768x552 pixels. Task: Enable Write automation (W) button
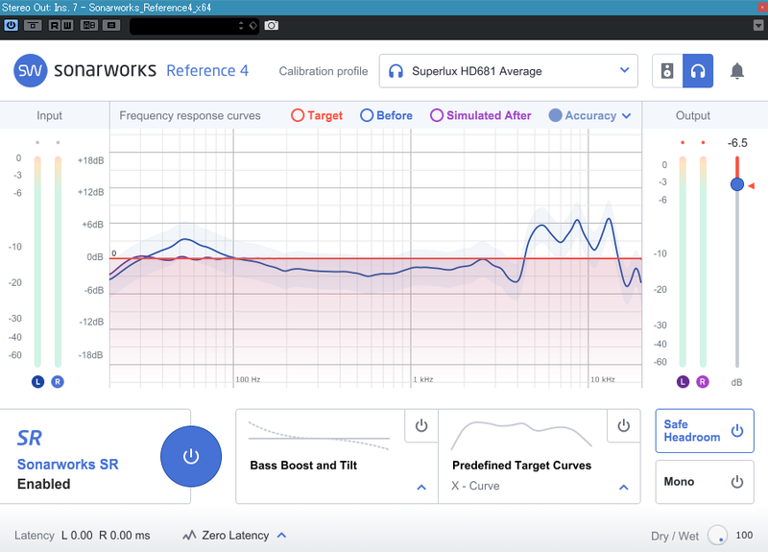[x=67, y=25]
